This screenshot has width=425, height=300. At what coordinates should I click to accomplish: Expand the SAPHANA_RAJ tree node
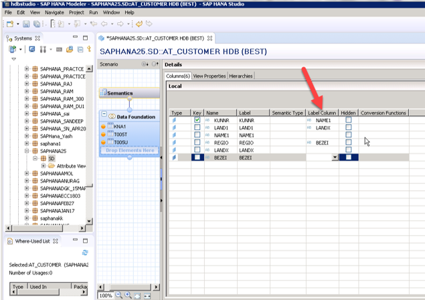[27, 84]
